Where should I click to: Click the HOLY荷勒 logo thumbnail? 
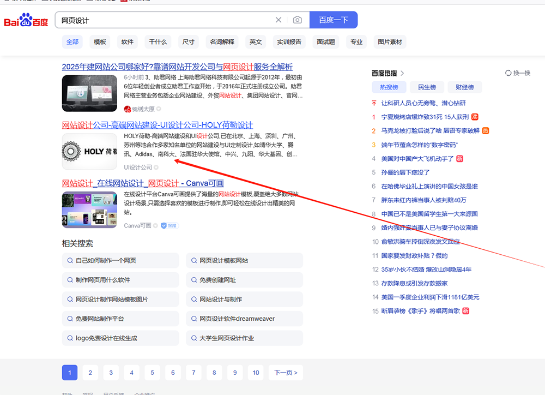(89, 151)
